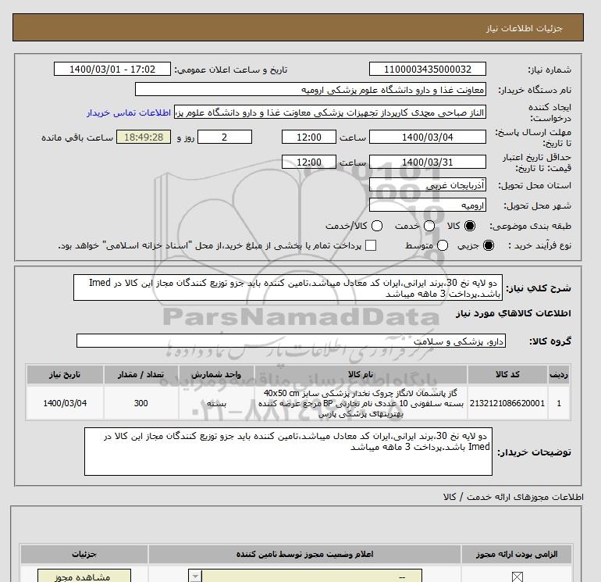This screenshot has height=582, width=601.
Task: Select the خدمت radio button
Action: click(429, 226)
